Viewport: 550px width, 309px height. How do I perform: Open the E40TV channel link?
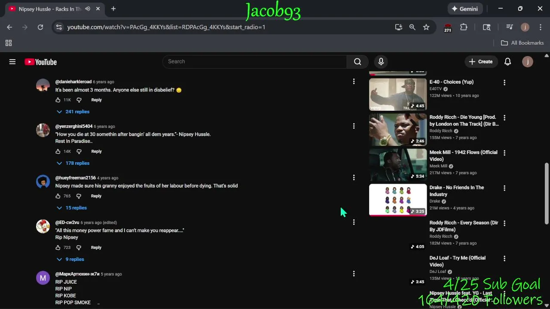436,89
